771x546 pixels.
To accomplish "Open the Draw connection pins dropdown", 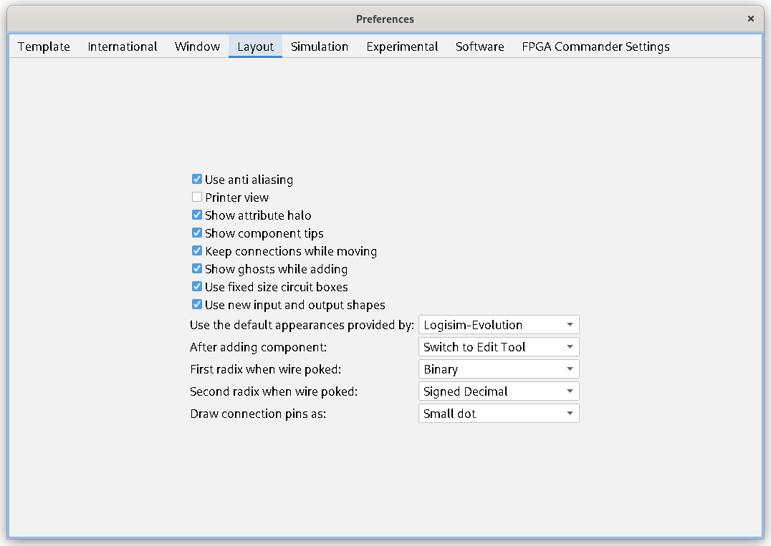I will [x=498, y=413].
